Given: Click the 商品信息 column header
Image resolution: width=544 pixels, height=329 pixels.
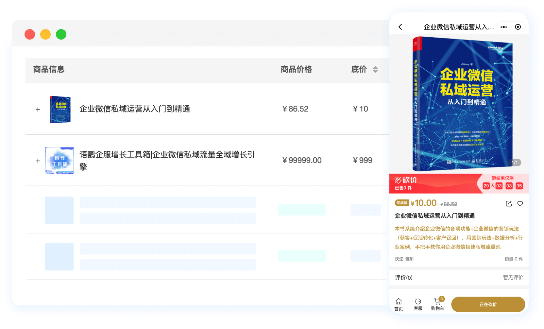Looking at the screenshot, I should tap(49, 69).
